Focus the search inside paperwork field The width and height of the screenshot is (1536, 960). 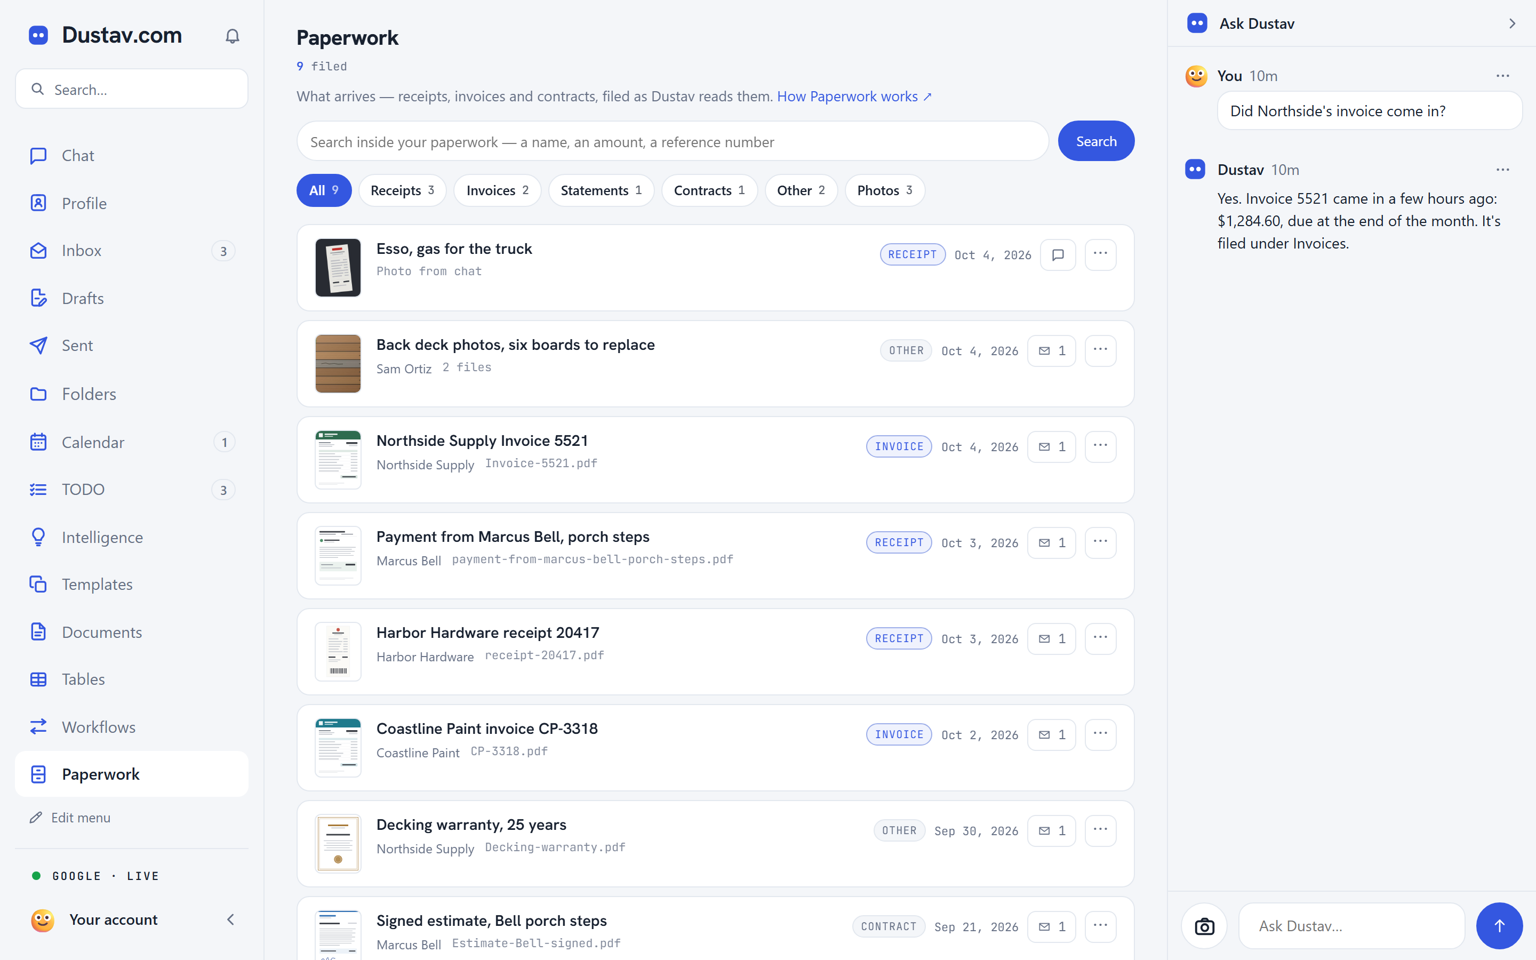pyautogui.click(x=672, y=141)
